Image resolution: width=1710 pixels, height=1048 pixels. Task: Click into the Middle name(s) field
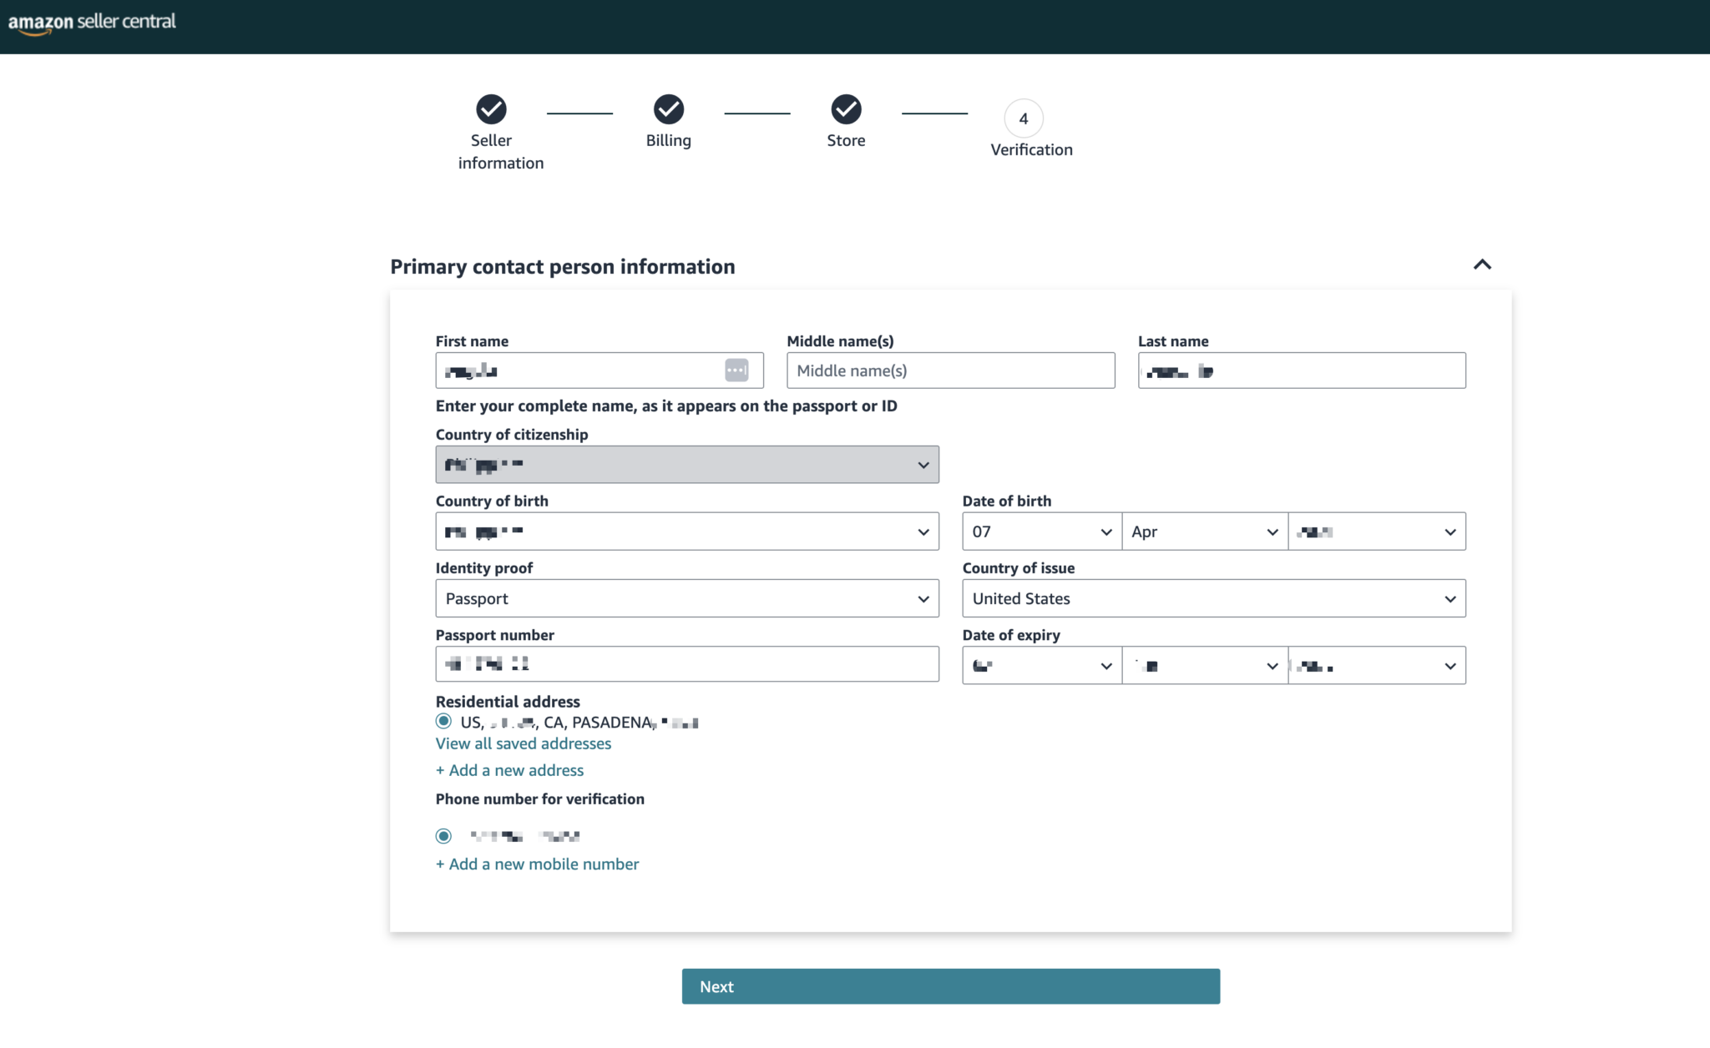tap(950, 370)
